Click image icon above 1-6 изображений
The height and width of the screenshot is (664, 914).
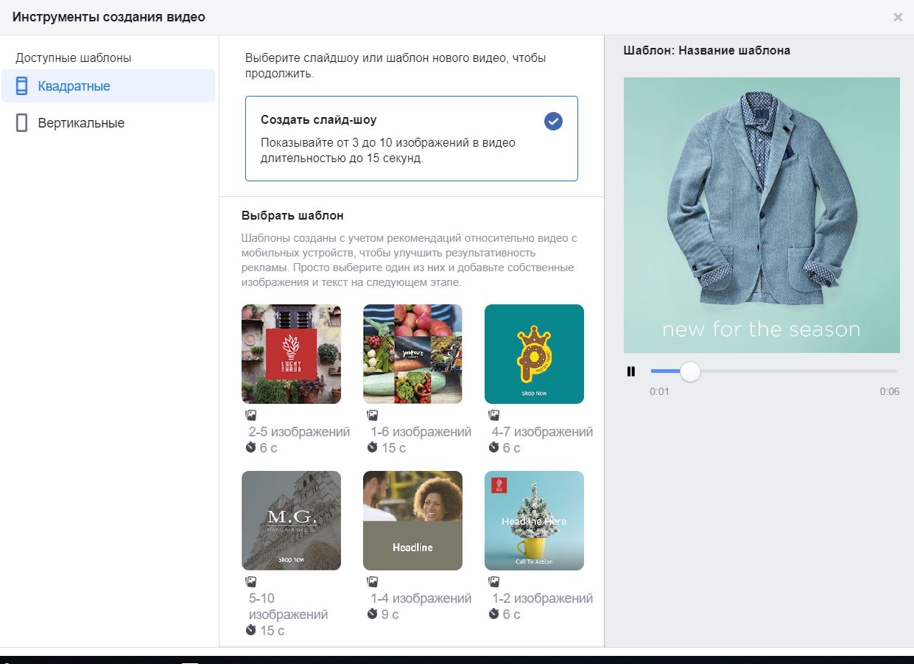(373, 416)
